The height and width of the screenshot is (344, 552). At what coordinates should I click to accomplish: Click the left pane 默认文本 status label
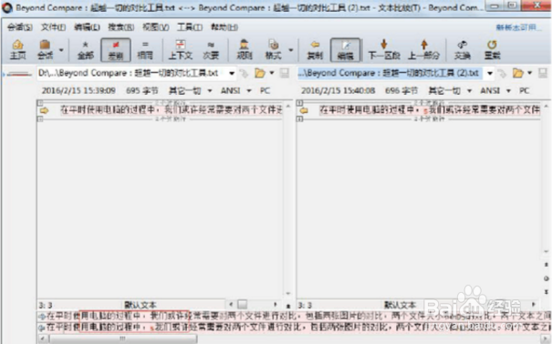[141, 305]
